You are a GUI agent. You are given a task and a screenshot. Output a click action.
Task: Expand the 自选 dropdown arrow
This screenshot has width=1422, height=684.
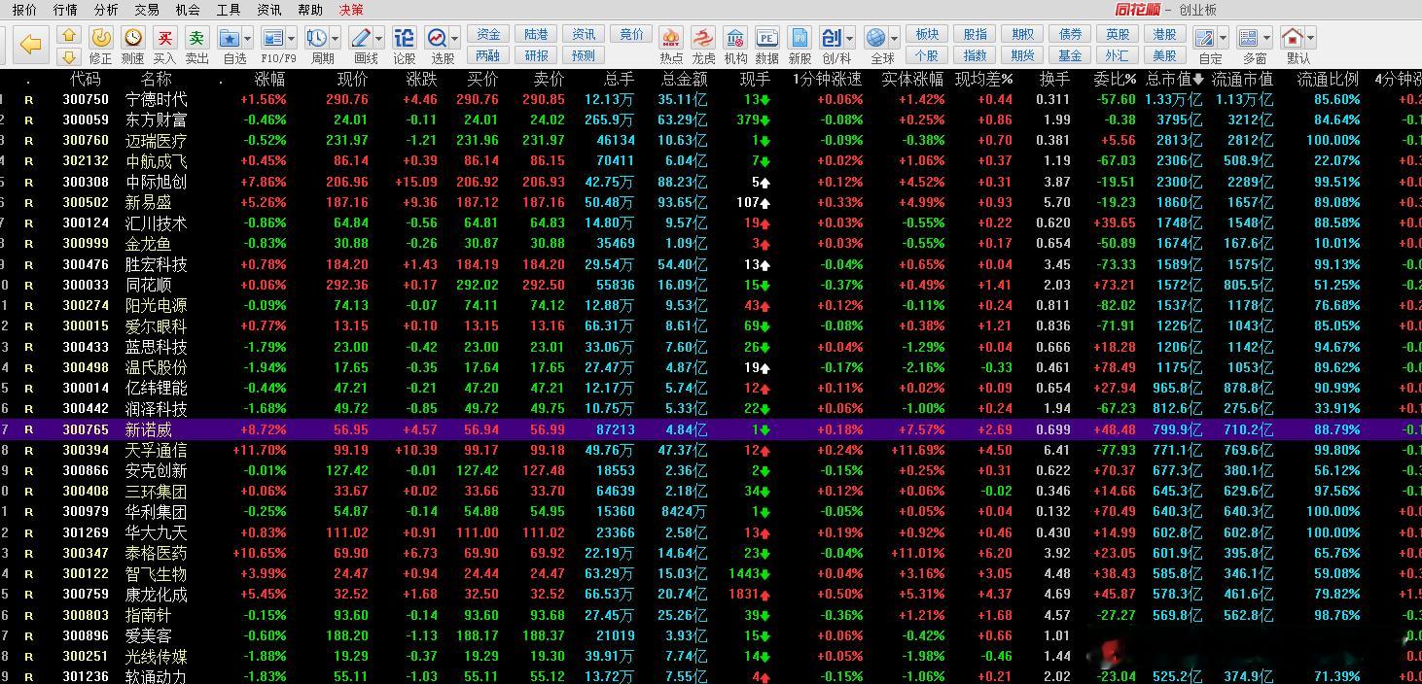[248, 39]
